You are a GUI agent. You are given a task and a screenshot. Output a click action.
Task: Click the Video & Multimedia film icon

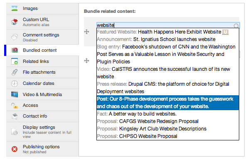tap(15, 94)
